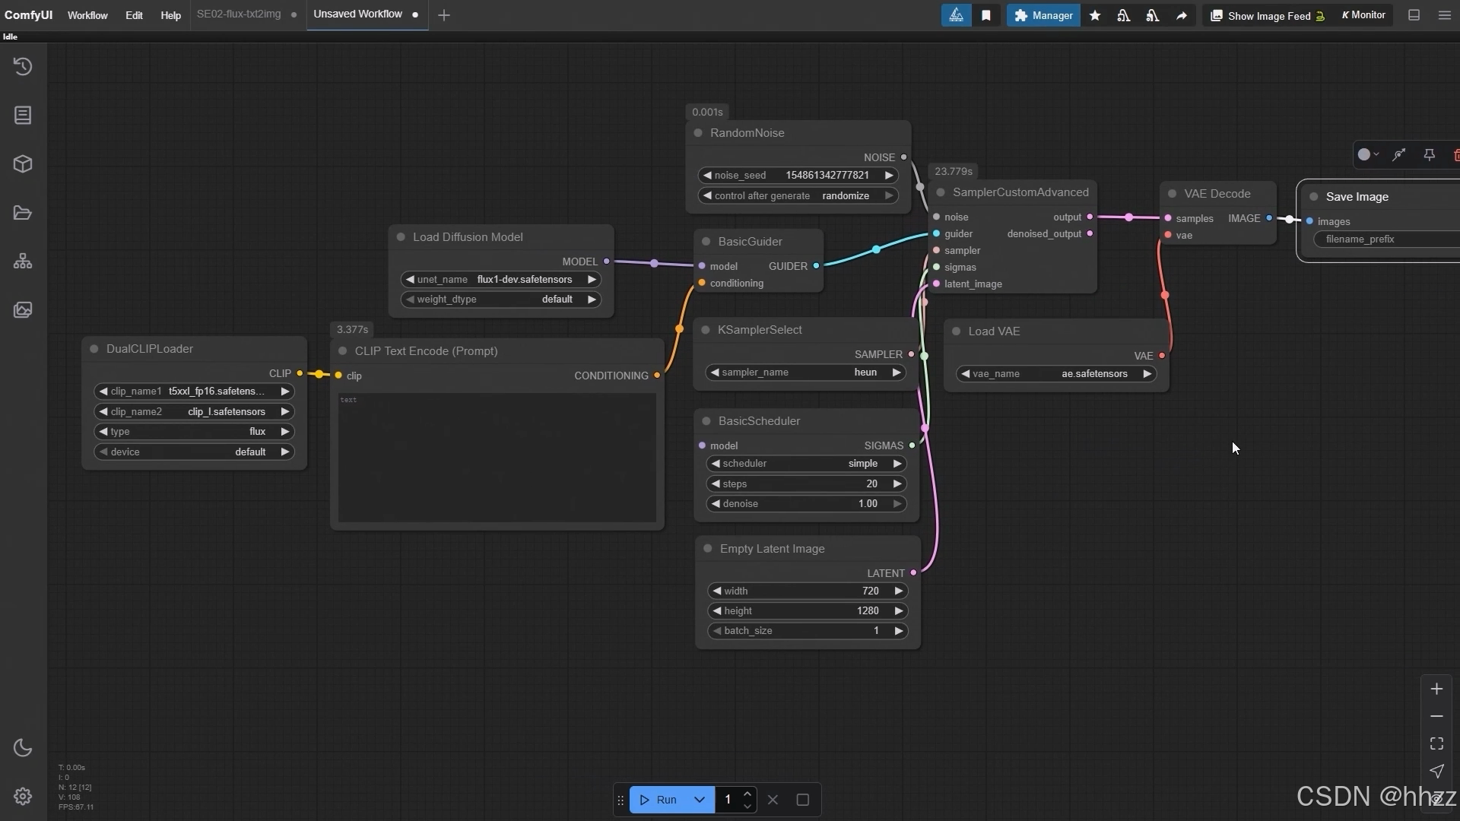Open the node library cube icon
This screenshot has height=821, width=1460.
23,164
